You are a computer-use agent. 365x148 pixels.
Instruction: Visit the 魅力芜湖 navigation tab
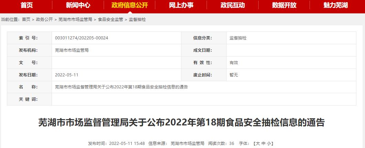tap(336, 5)
